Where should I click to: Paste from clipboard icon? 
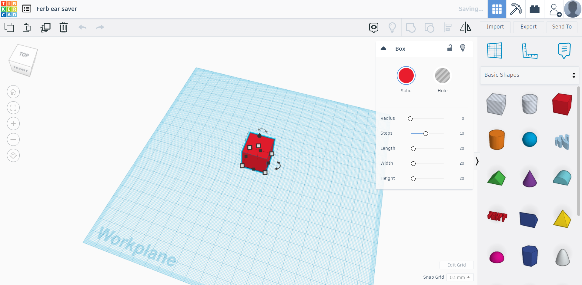coord(27,27)
